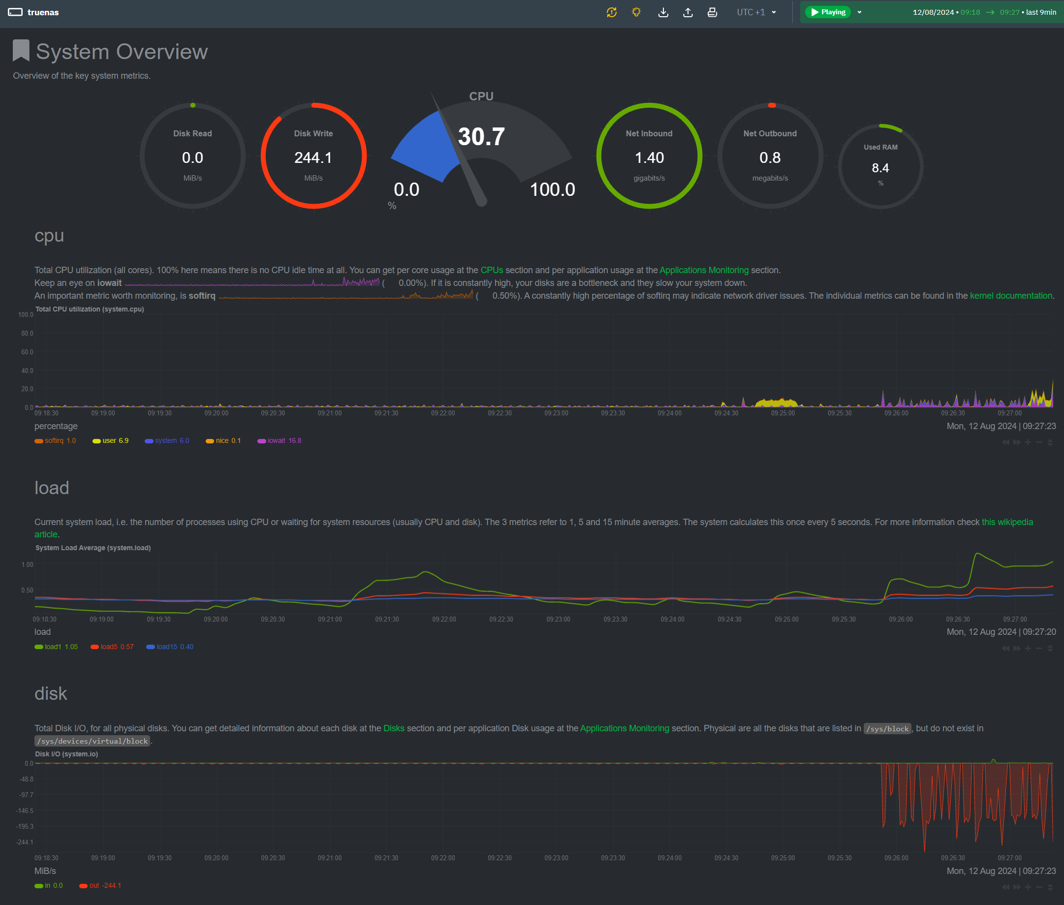The width and height of the screenshot is (1064, 905).
Task: Zoom out the disk chart with minus
Action: coord(1039,887)
